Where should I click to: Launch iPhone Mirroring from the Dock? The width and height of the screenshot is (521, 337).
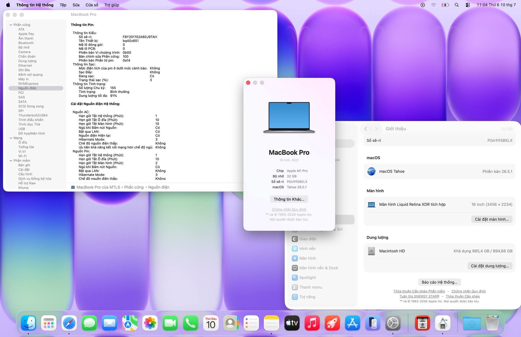[x=373, y=323]
